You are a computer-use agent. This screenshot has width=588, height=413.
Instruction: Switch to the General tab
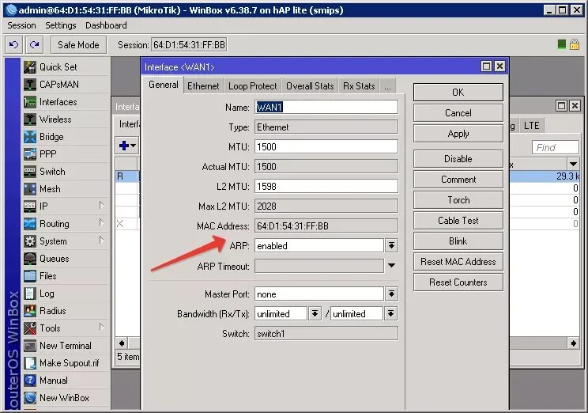tap(163, 85)
